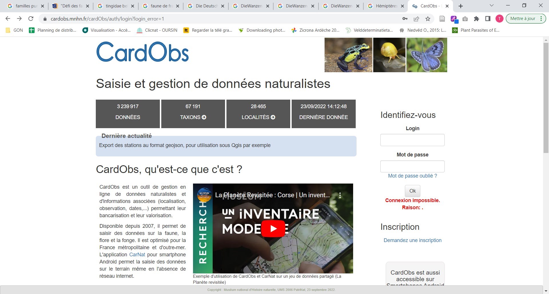Open the Planning de distrib bookmark
Viewport: 549px width, 294px height.
(x=53, y=30)
